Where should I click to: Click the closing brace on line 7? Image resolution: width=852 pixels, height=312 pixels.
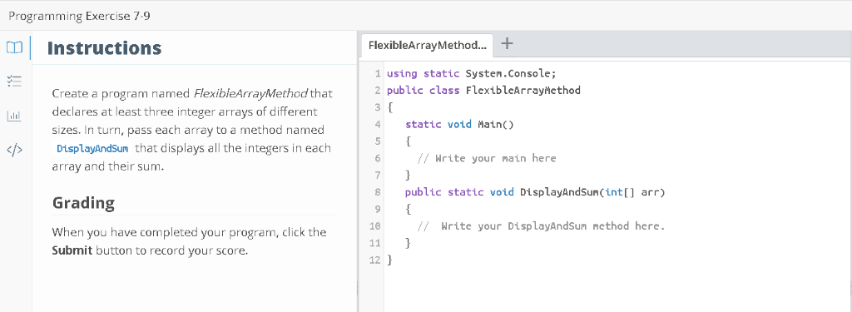pyautogui.click(x=408, y=175)
